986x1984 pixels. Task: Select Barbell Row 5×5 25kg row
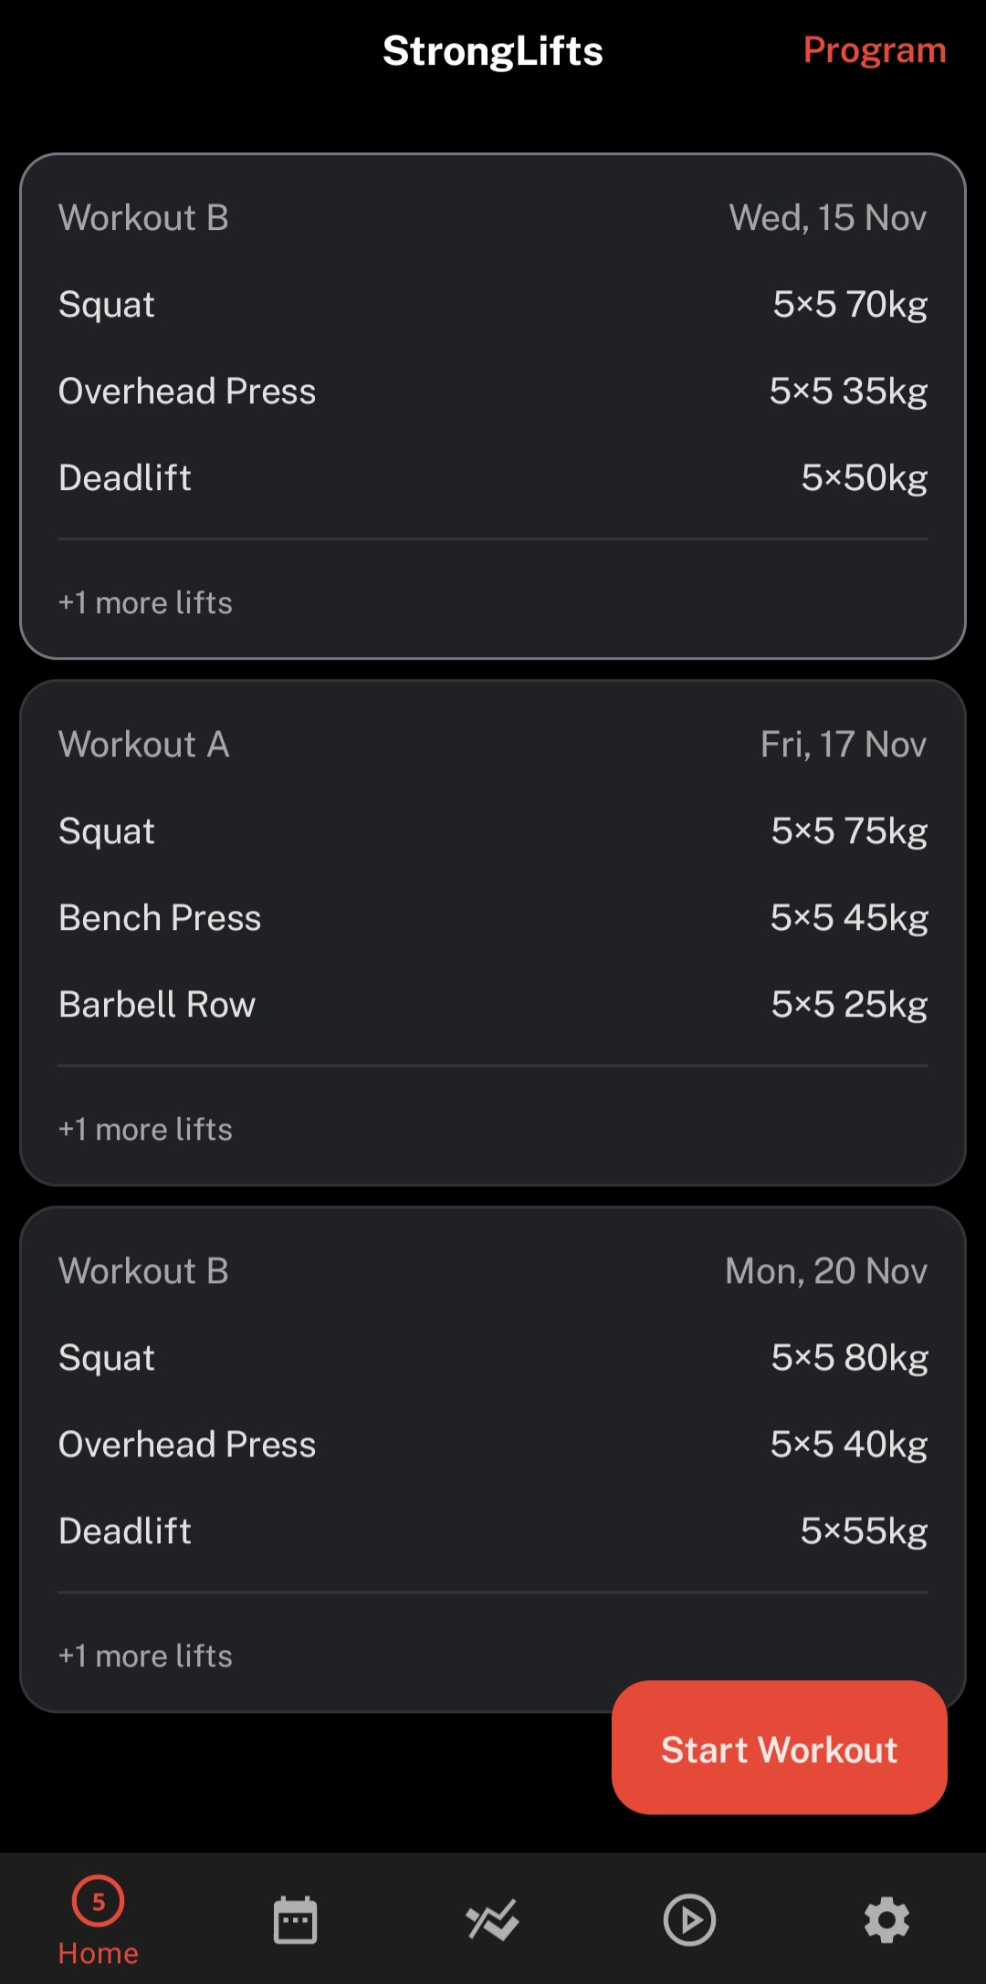493,1005
